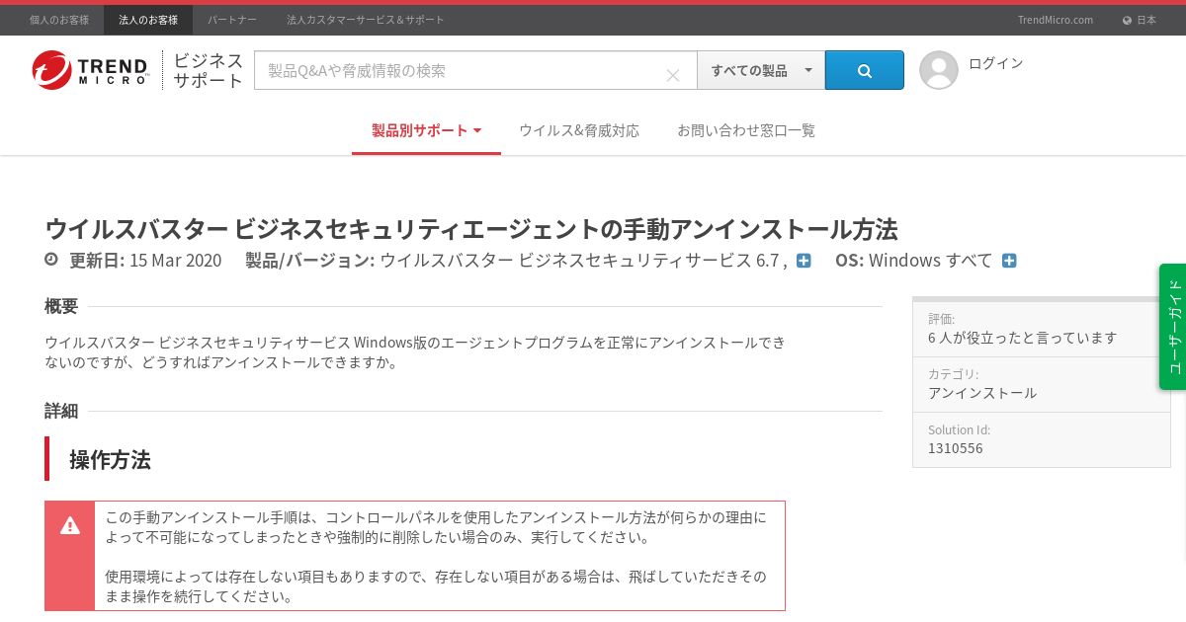The height and width of the screenshot is (622, 1186).
Task: Open パートナー in top bar
Action: click(232, 20)
